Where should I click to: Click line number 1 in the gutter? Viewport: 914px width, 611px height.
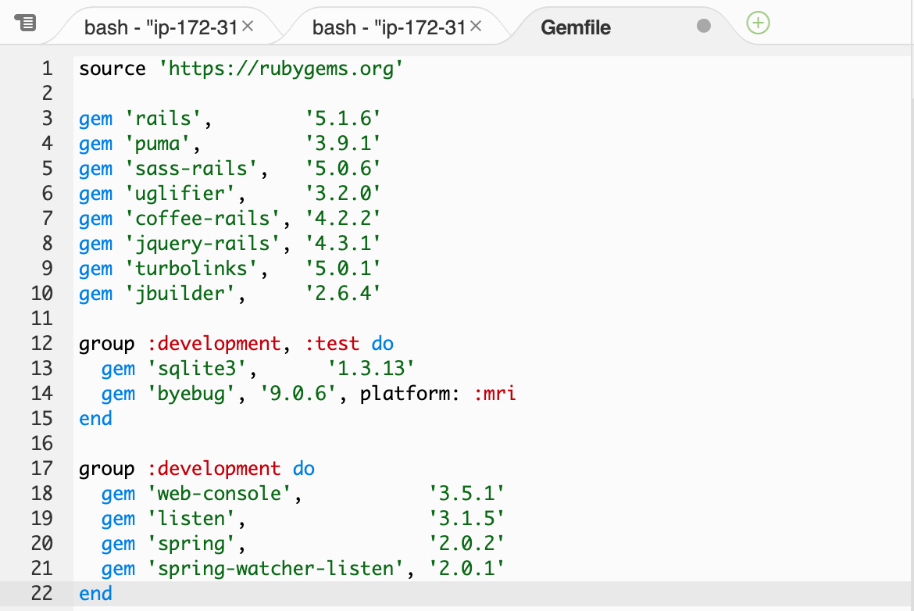click(x=47, y=69)
